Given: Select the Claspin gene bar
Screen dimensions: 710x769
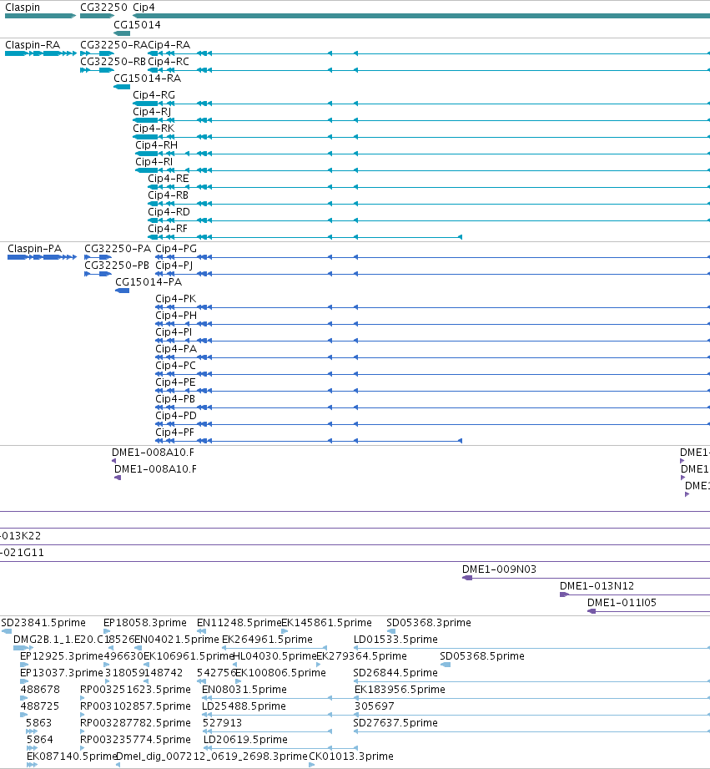Looking at the screenshot, I should coord(40,16).
